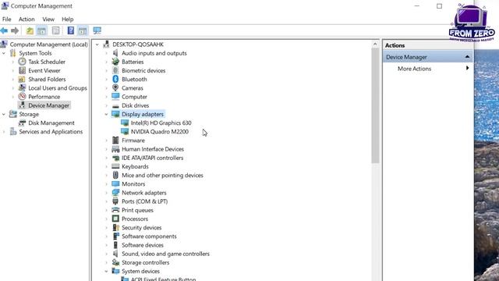Viewport: 499px width, 281px height.
Task: Click the Batteries icon
Action: tap(115, 62)
